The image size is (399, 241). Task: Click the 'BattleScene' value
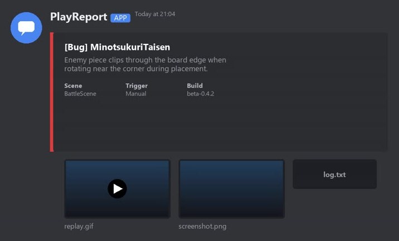80,94
